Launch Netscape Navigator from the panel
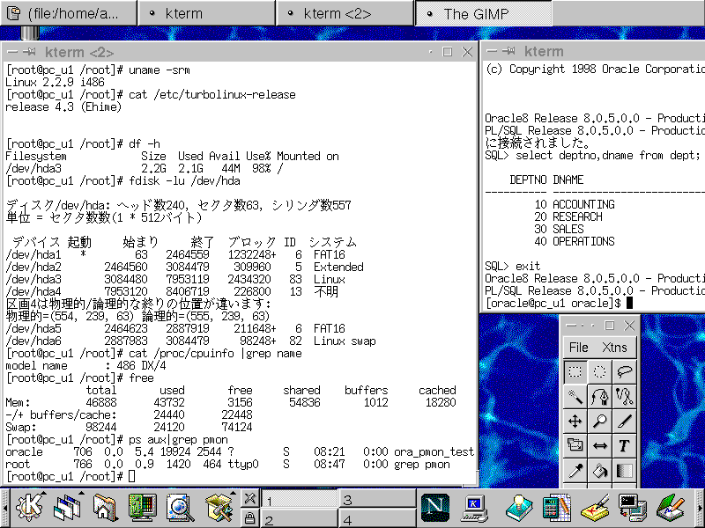The width and height of the screenshot is (705, 528). pos(434,508)
